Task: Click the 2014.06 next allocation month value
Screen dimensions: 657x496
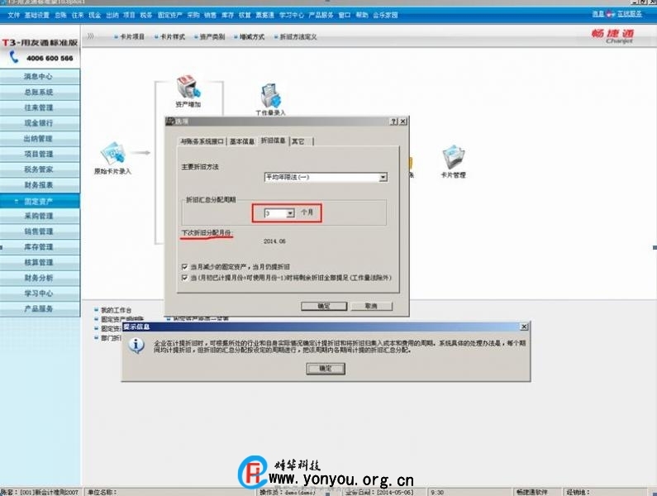Action: pos(275,241)
